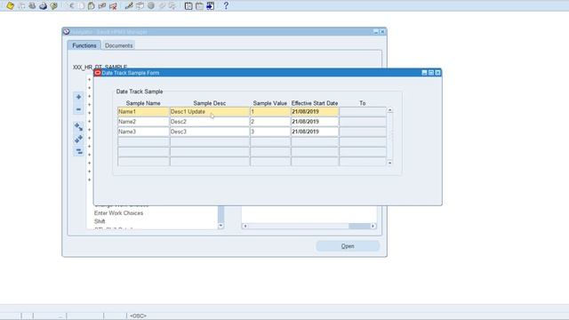Viewport: 569px width, 320px height.
Task: Click the Desc2 Sample Desc field
Action: click(x=210, y=122)
